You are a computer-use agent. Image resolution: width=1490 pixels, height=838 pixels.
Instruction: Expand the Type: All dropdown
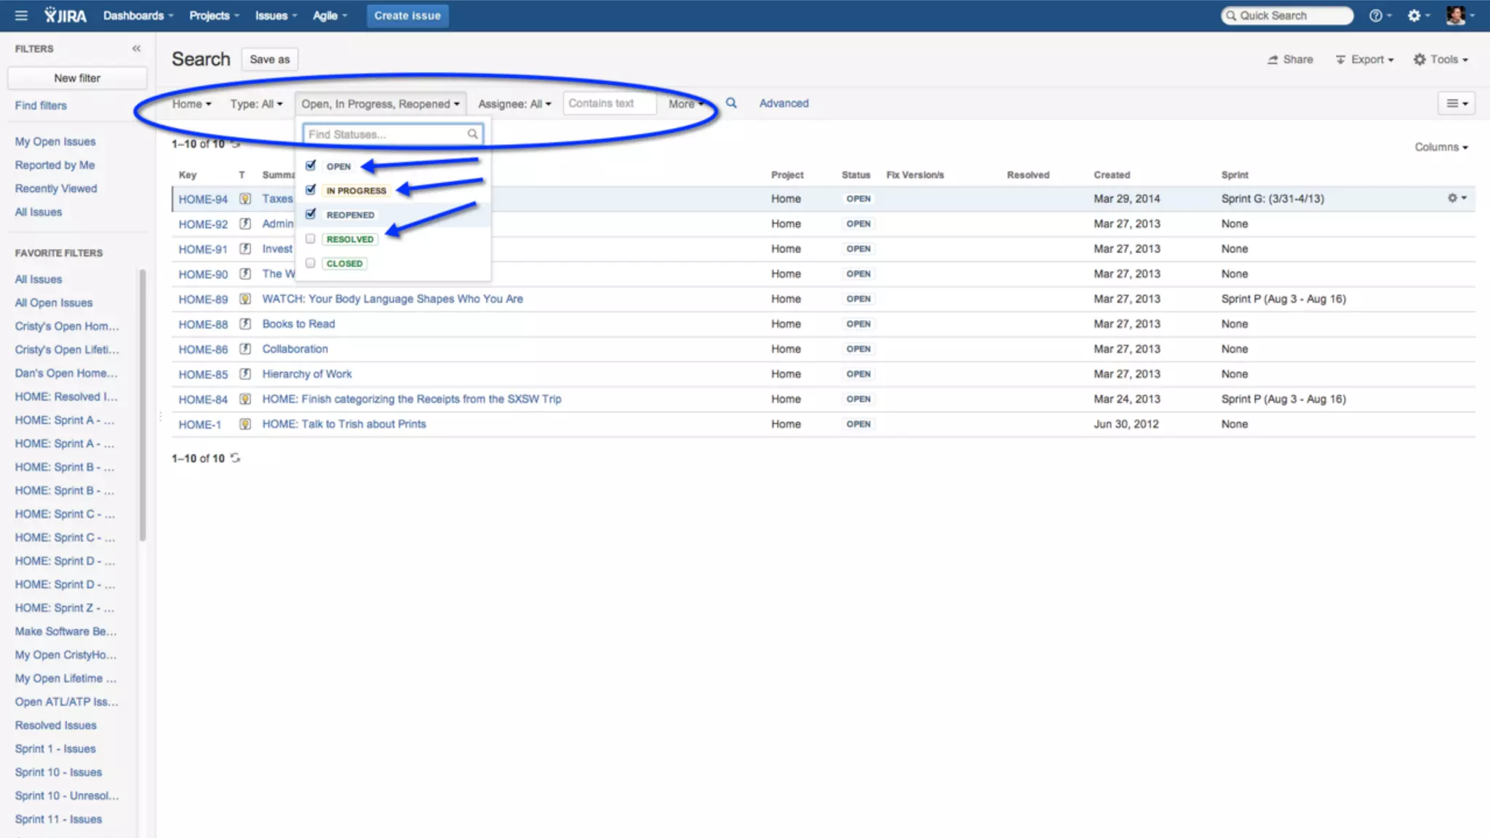(256, 104)
